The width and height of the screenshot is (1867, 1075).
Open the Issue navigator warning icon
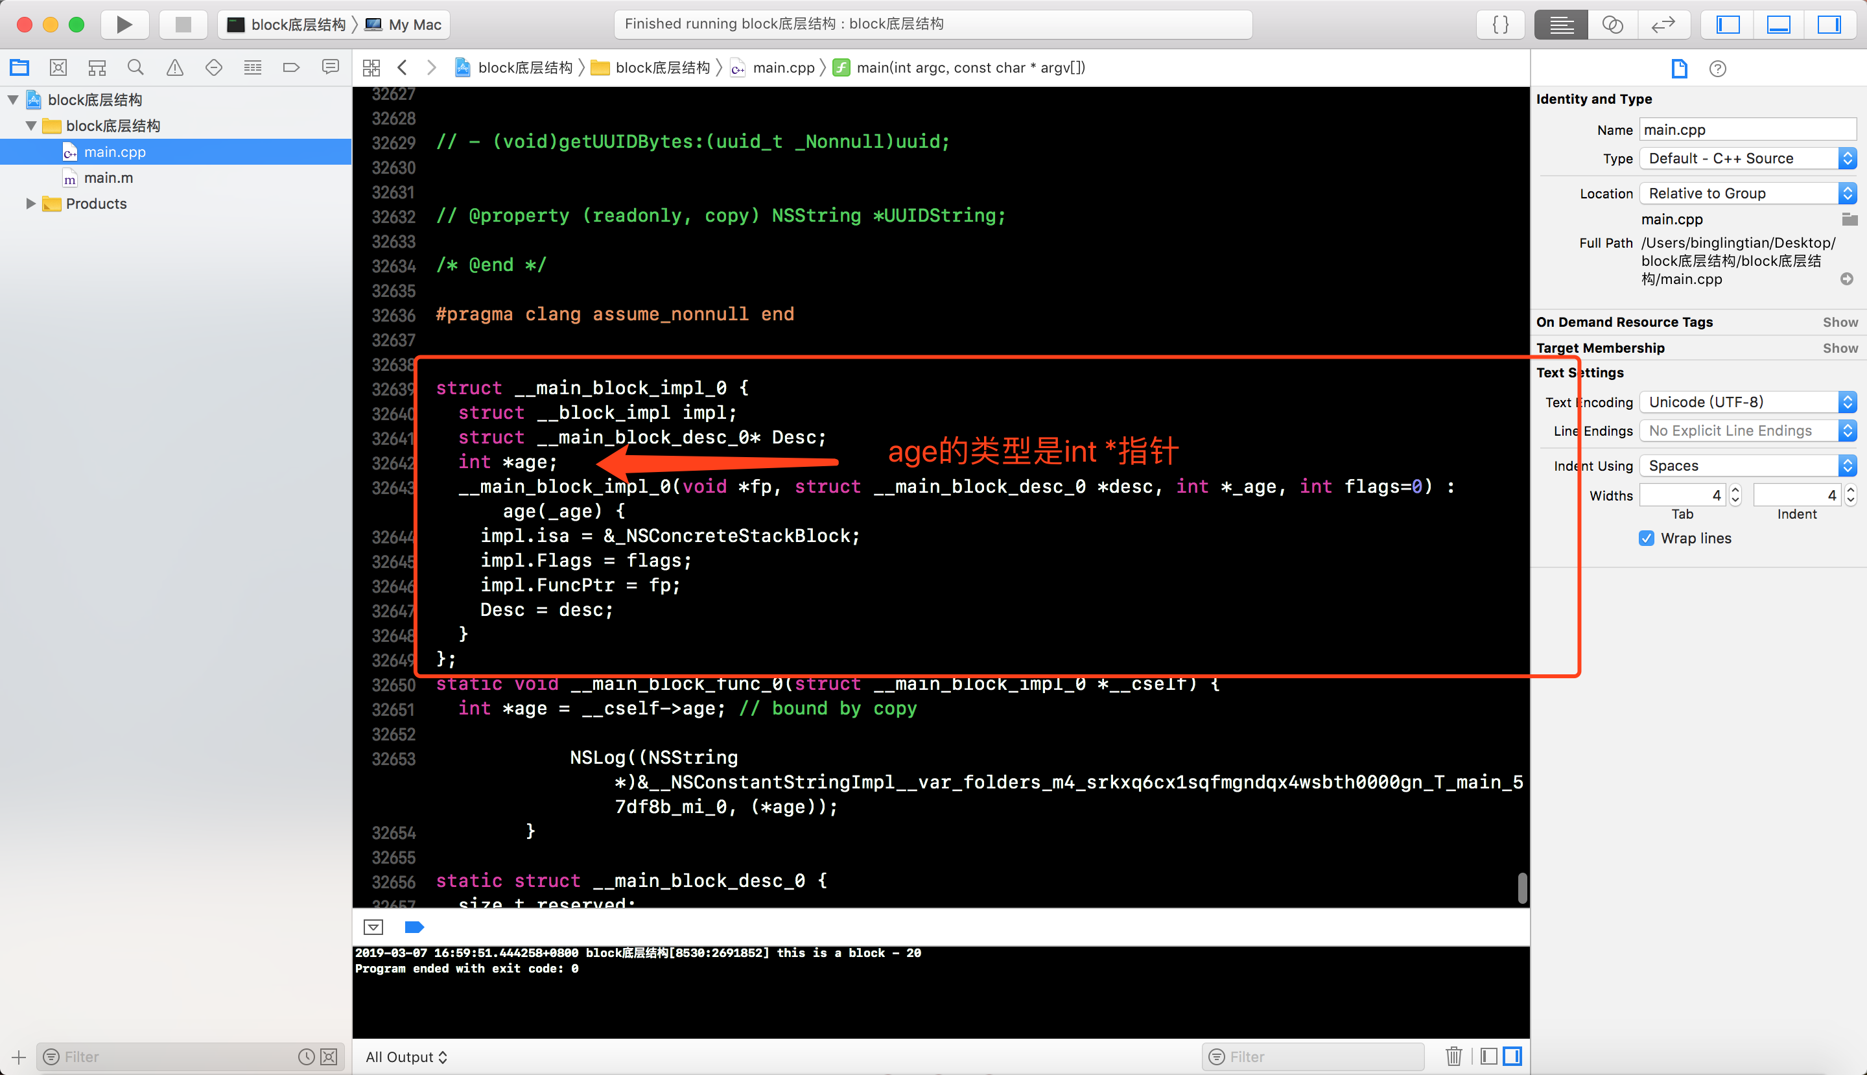(x=174, y=68)
